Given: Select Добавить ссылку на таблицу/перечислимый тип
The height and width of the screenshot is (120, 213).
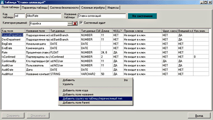Looking at the screenshot, I should point(95,98).
